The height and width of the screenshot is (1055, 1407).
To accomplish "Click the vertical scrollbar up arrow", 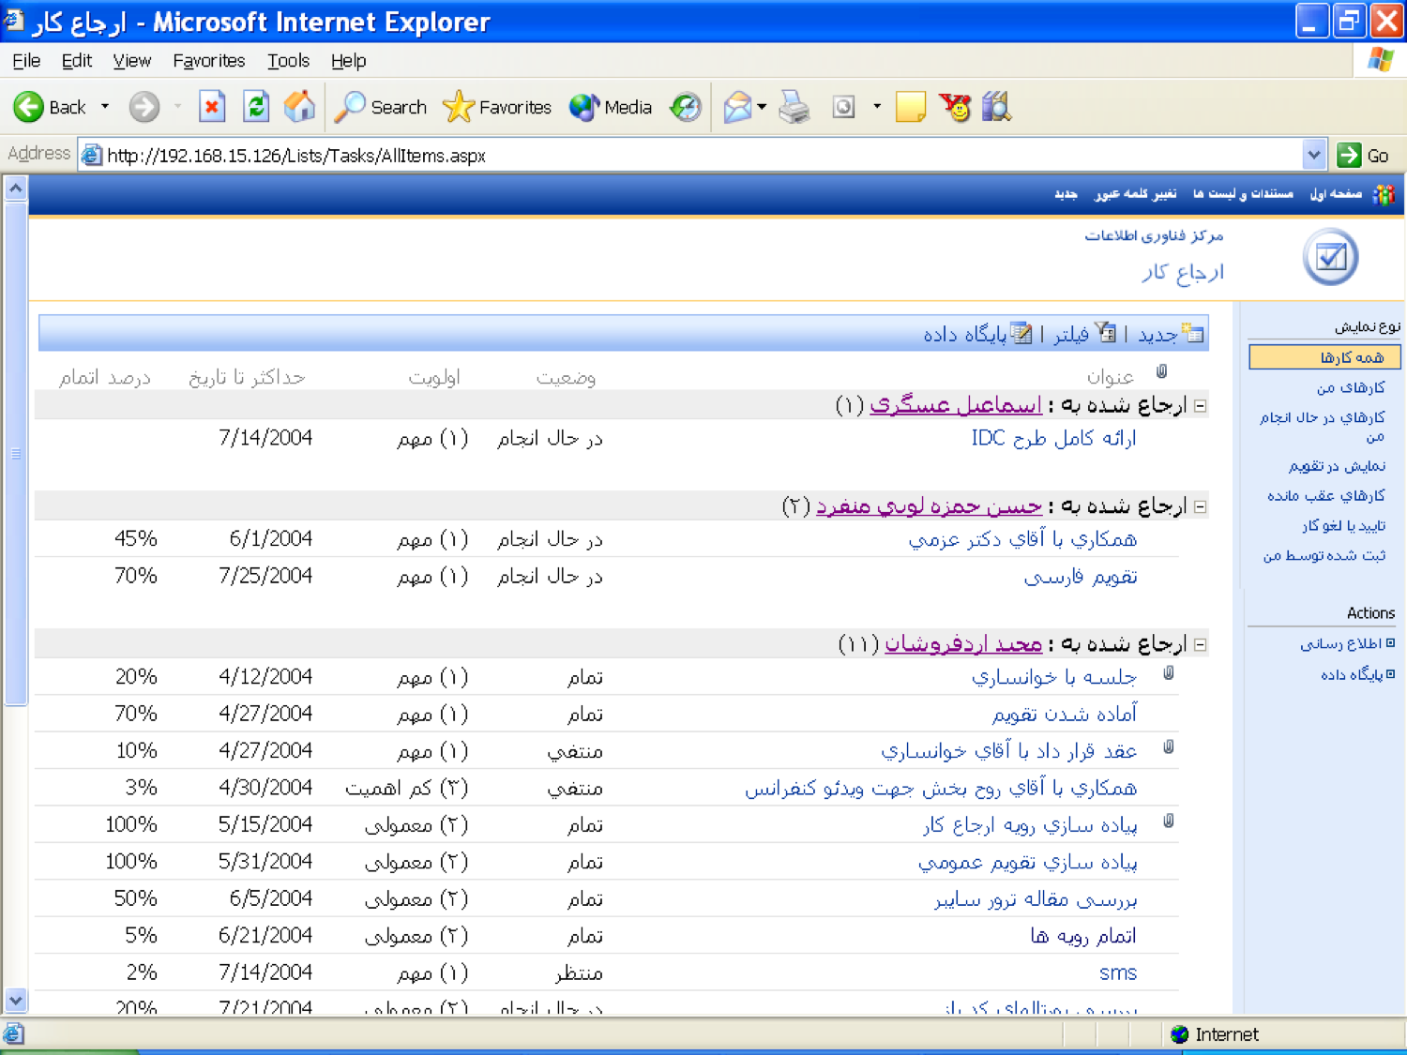I will coord(15,188).
